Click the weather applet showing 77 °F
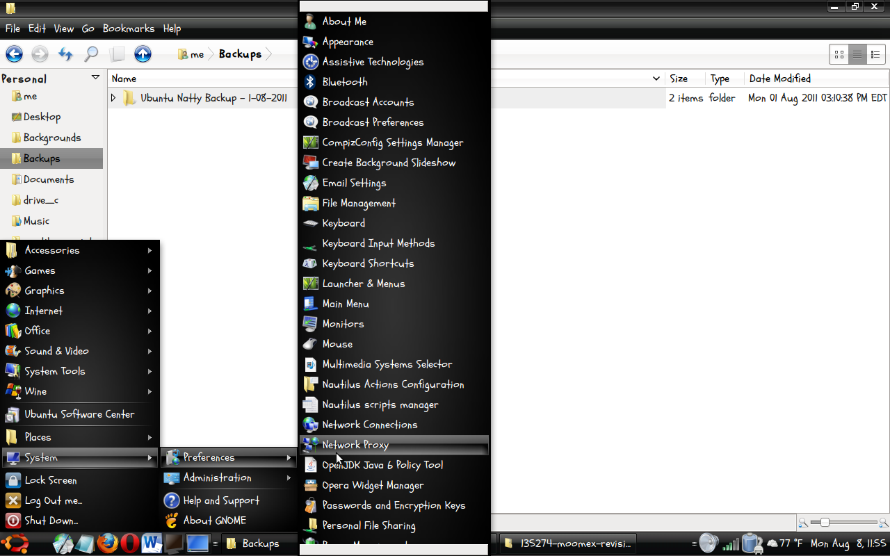The image size is (890, 556). coord(785,543)
